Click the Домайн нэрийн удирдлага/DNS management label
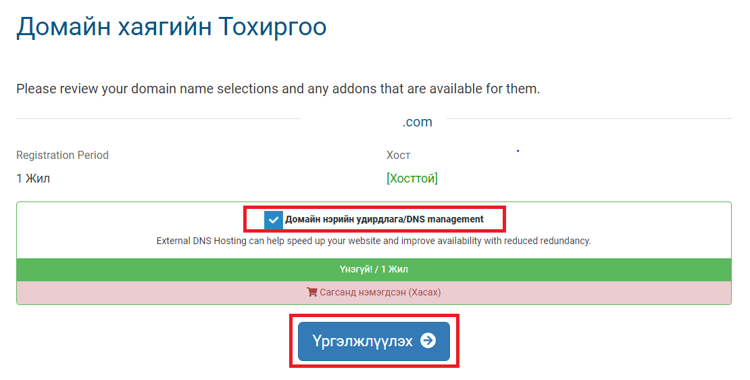This screenshot has width=750, height=380. (x=384, y=219)
